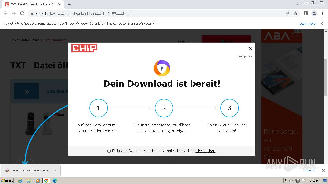Click the browser forward arrow
This screenshot has height=184, width=328.
pos(14,13)
